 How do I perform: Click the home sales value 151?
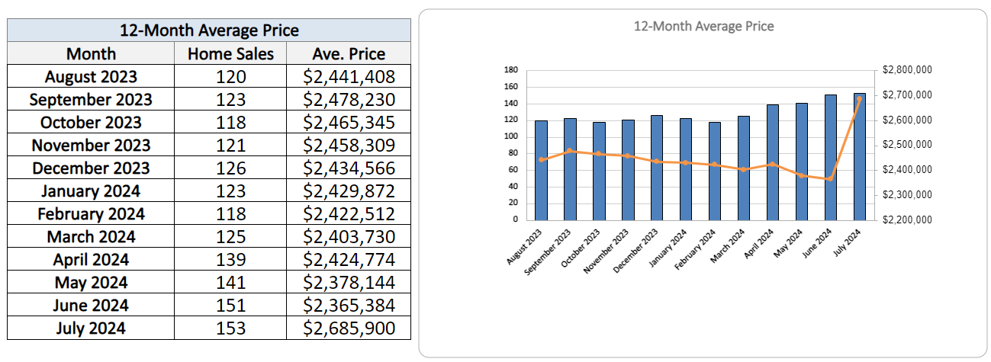point(230,305)
